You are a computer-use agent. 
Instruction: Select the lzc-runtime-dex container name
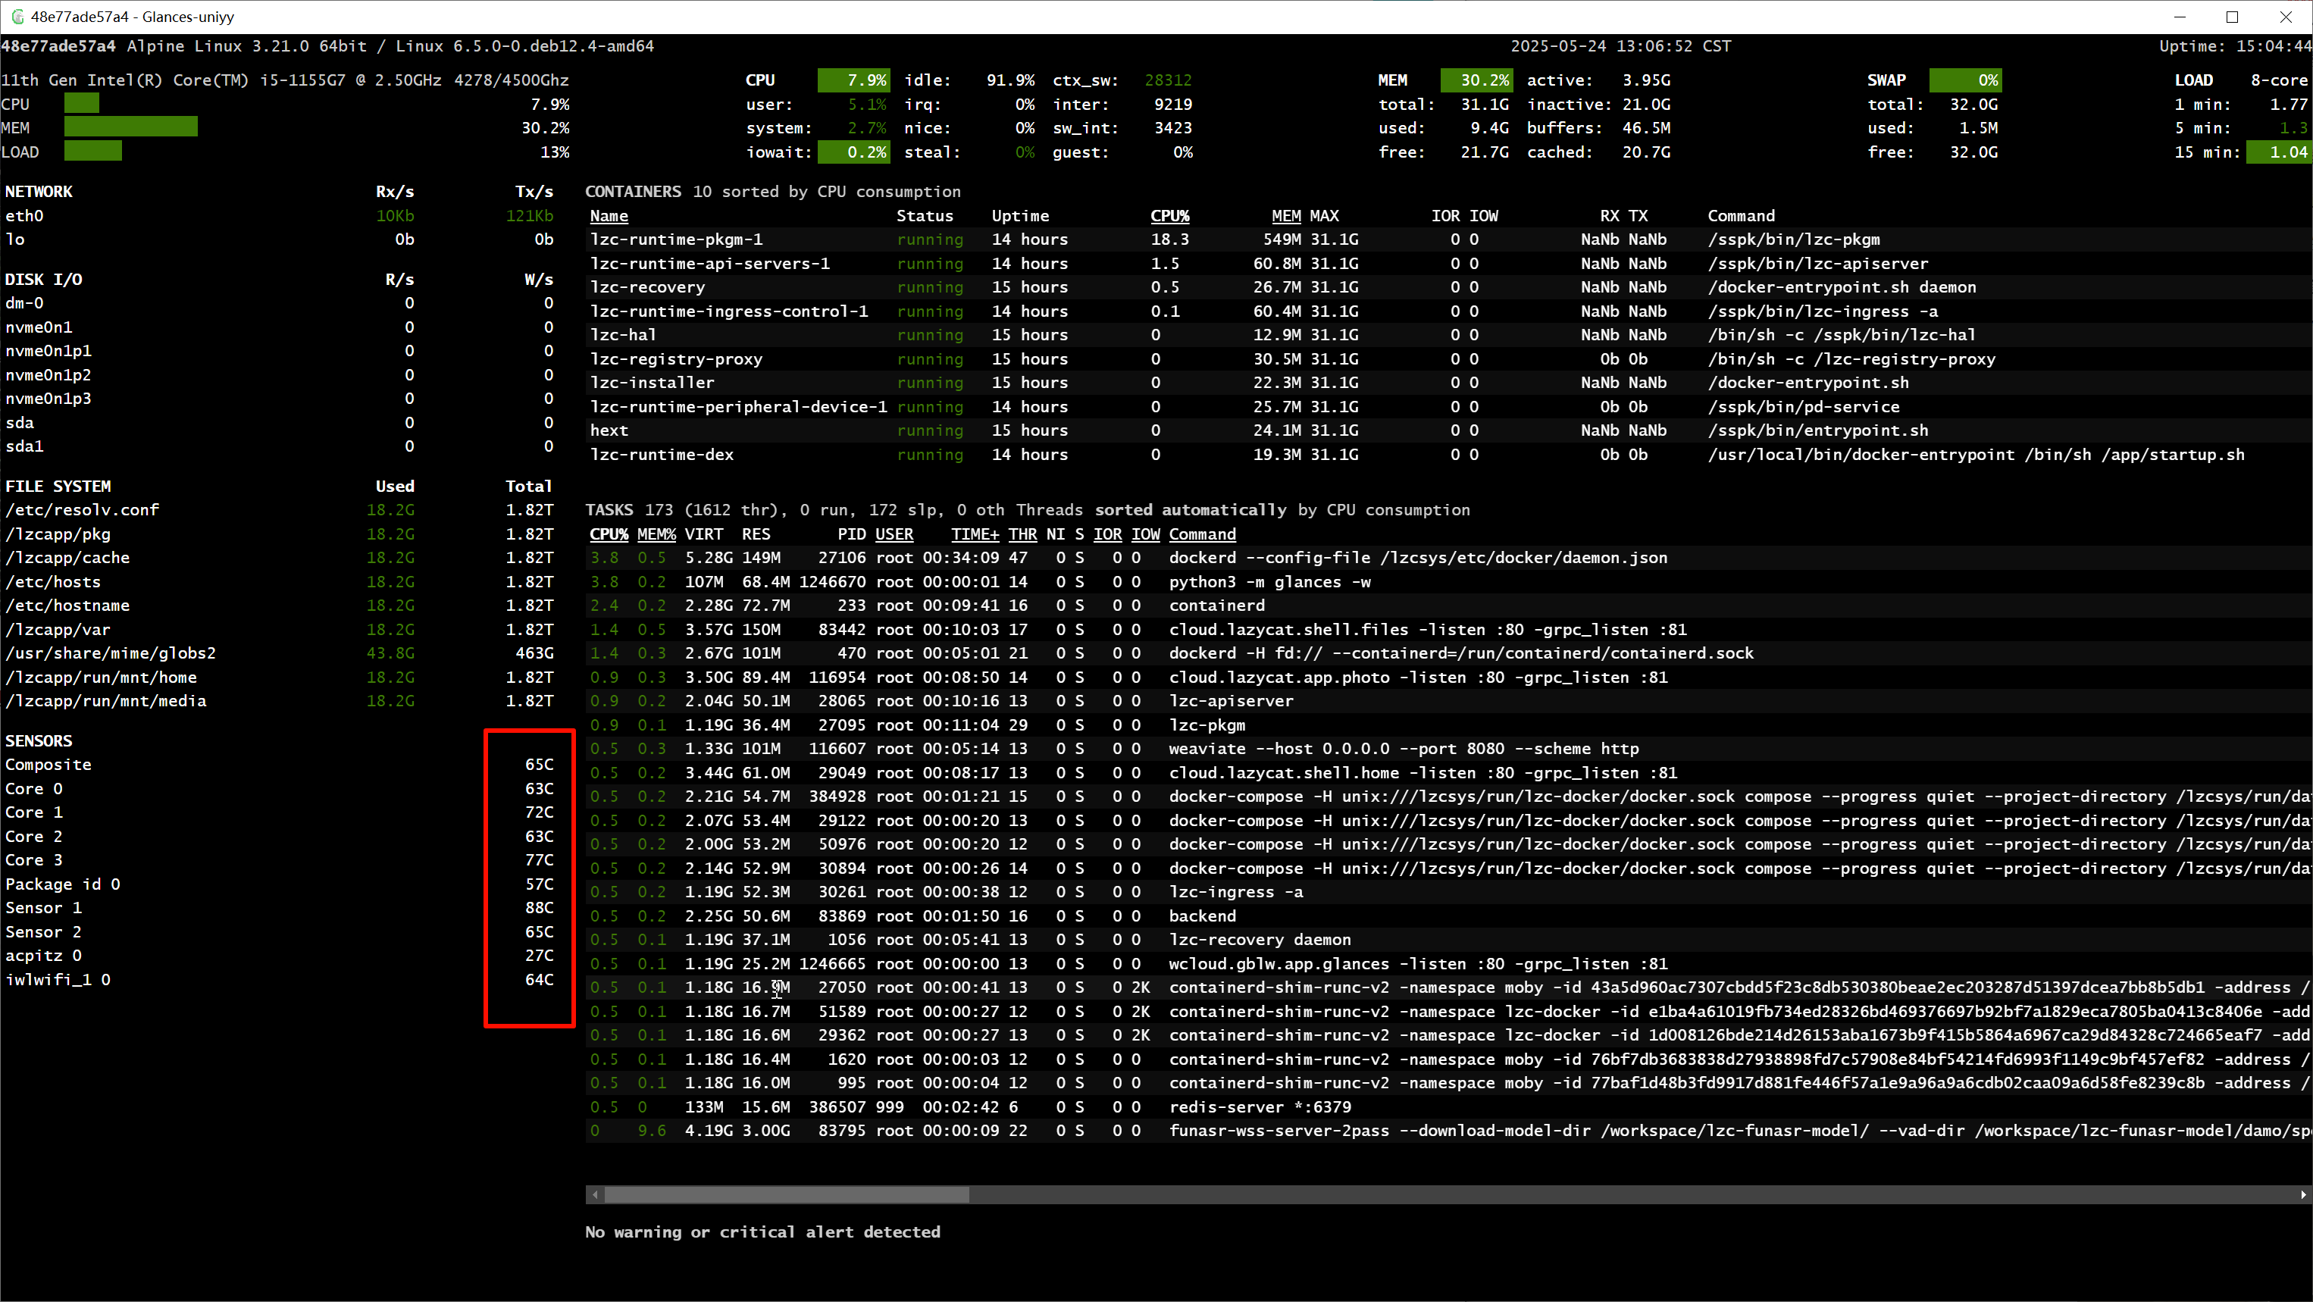tap(662, 455)
